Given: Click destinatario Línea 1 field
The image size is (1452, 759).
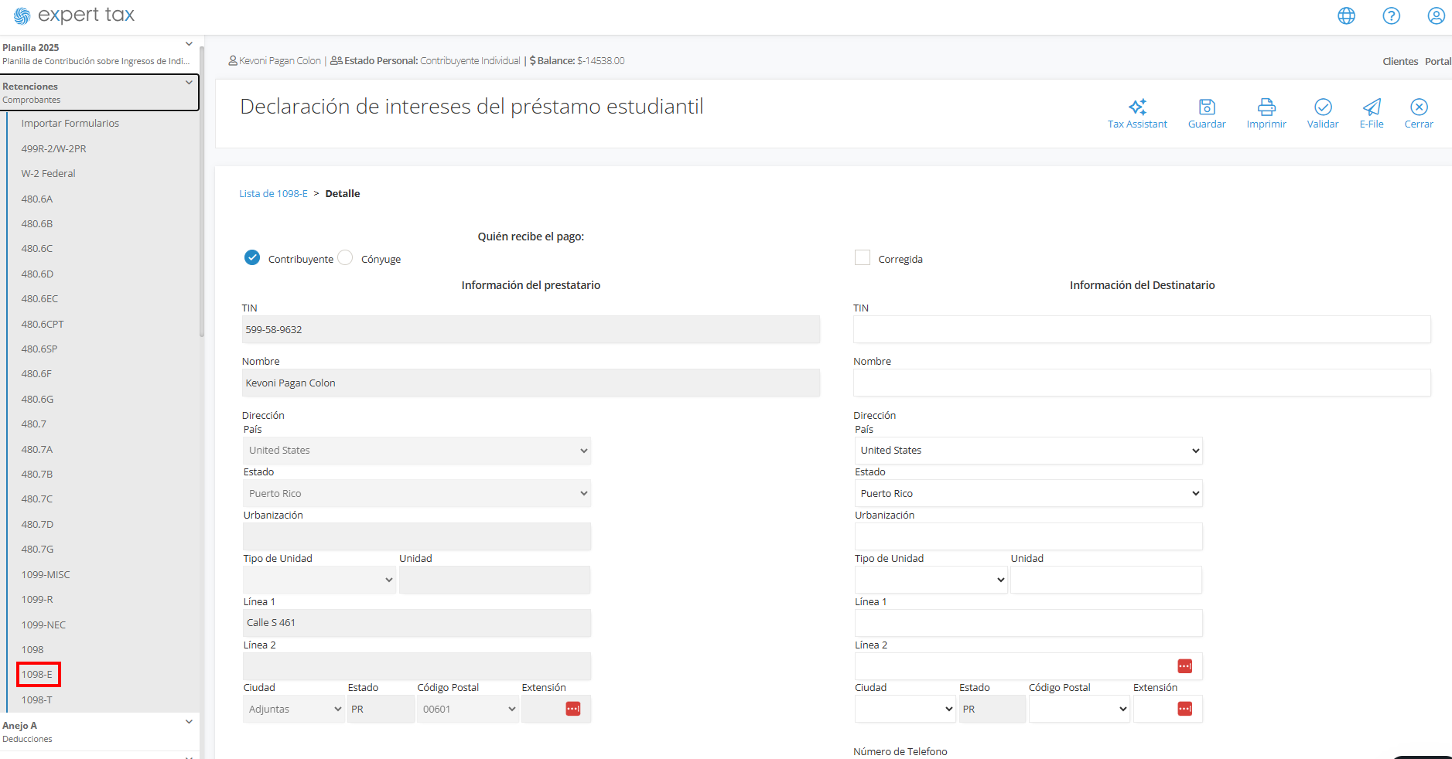Looking at the screenshot, I should (x=1028, y=623).
